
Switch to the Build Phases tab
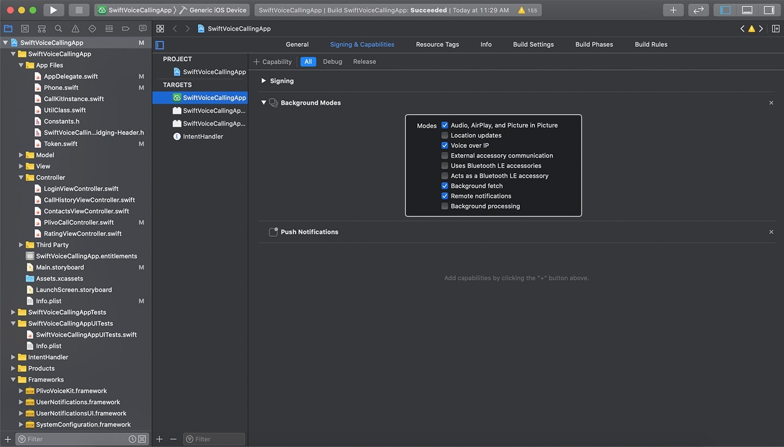[x=594, y=45]
